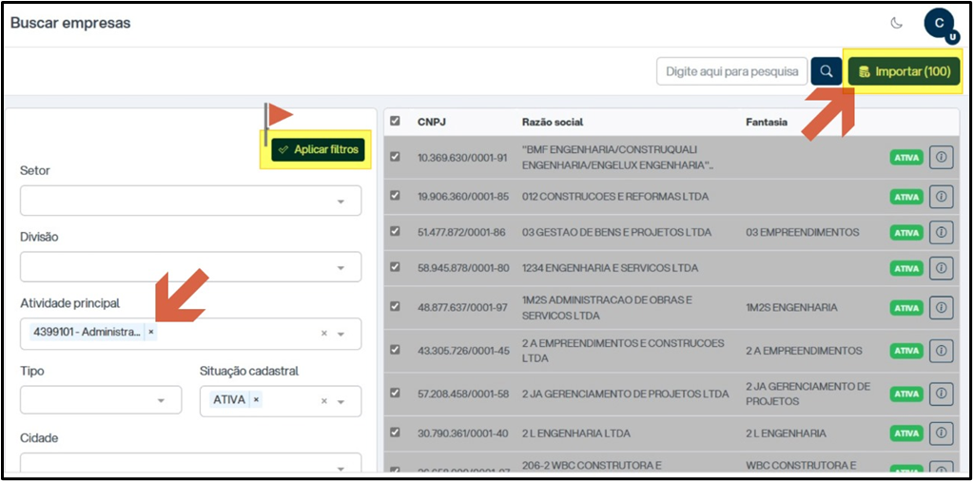Click the Aplicar filtros button
The height and width of the screenshot is (481, 973).
(318, 149)
